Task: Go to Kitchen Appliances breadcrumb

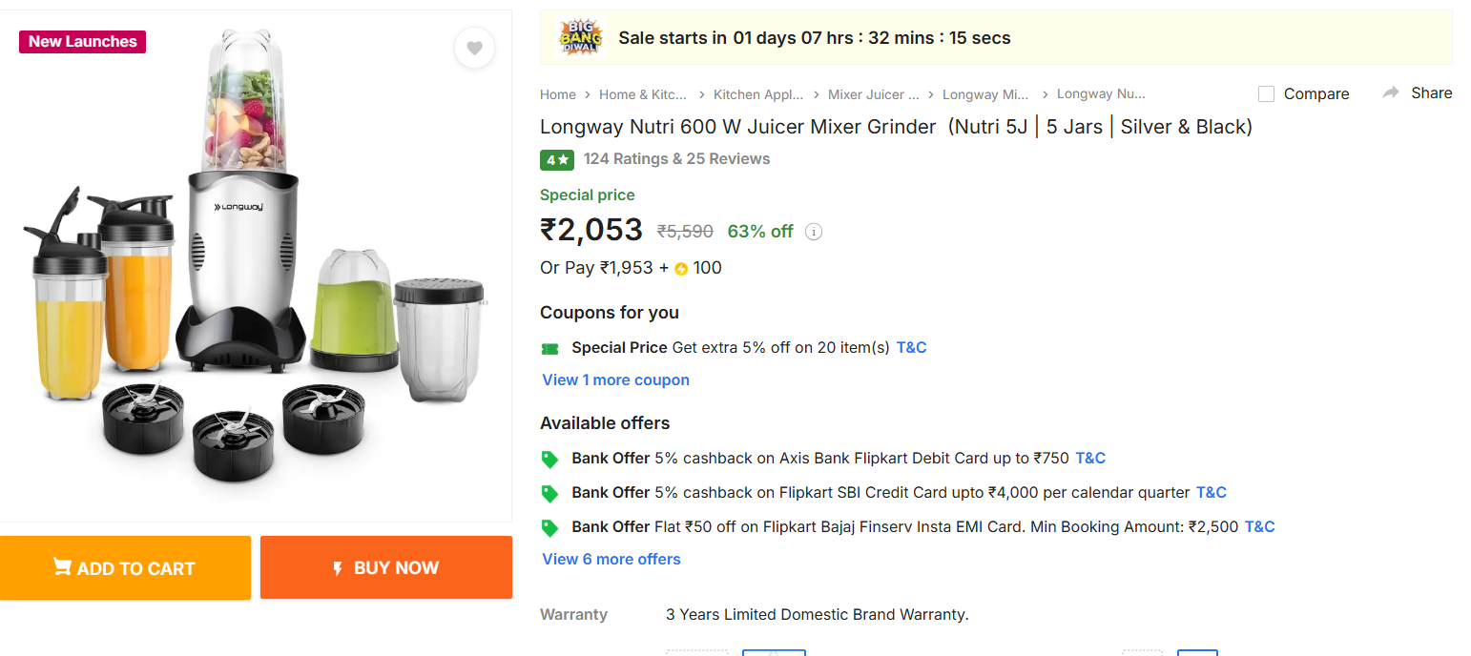Action: coord(758,94)
